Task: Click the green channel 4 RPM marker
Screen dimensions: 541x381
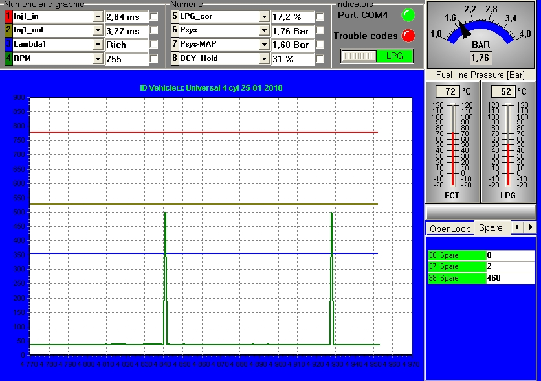Action: (8, 59)
